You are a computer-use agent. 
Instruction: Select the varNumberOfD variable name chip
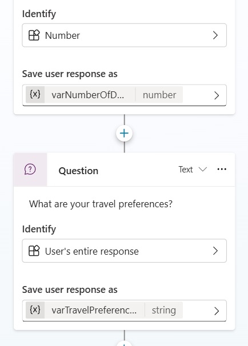pyautogui.click(x=87, y=95)
